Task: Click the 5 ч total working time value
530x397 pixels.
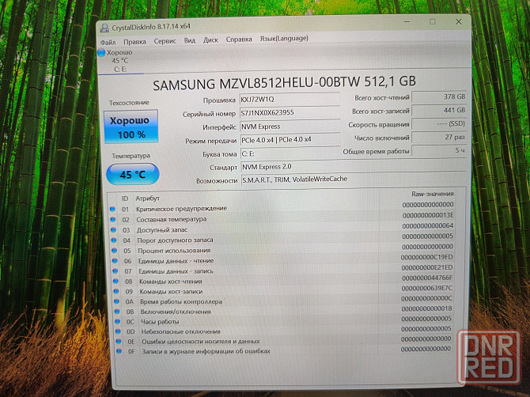Action: point(439,151)
